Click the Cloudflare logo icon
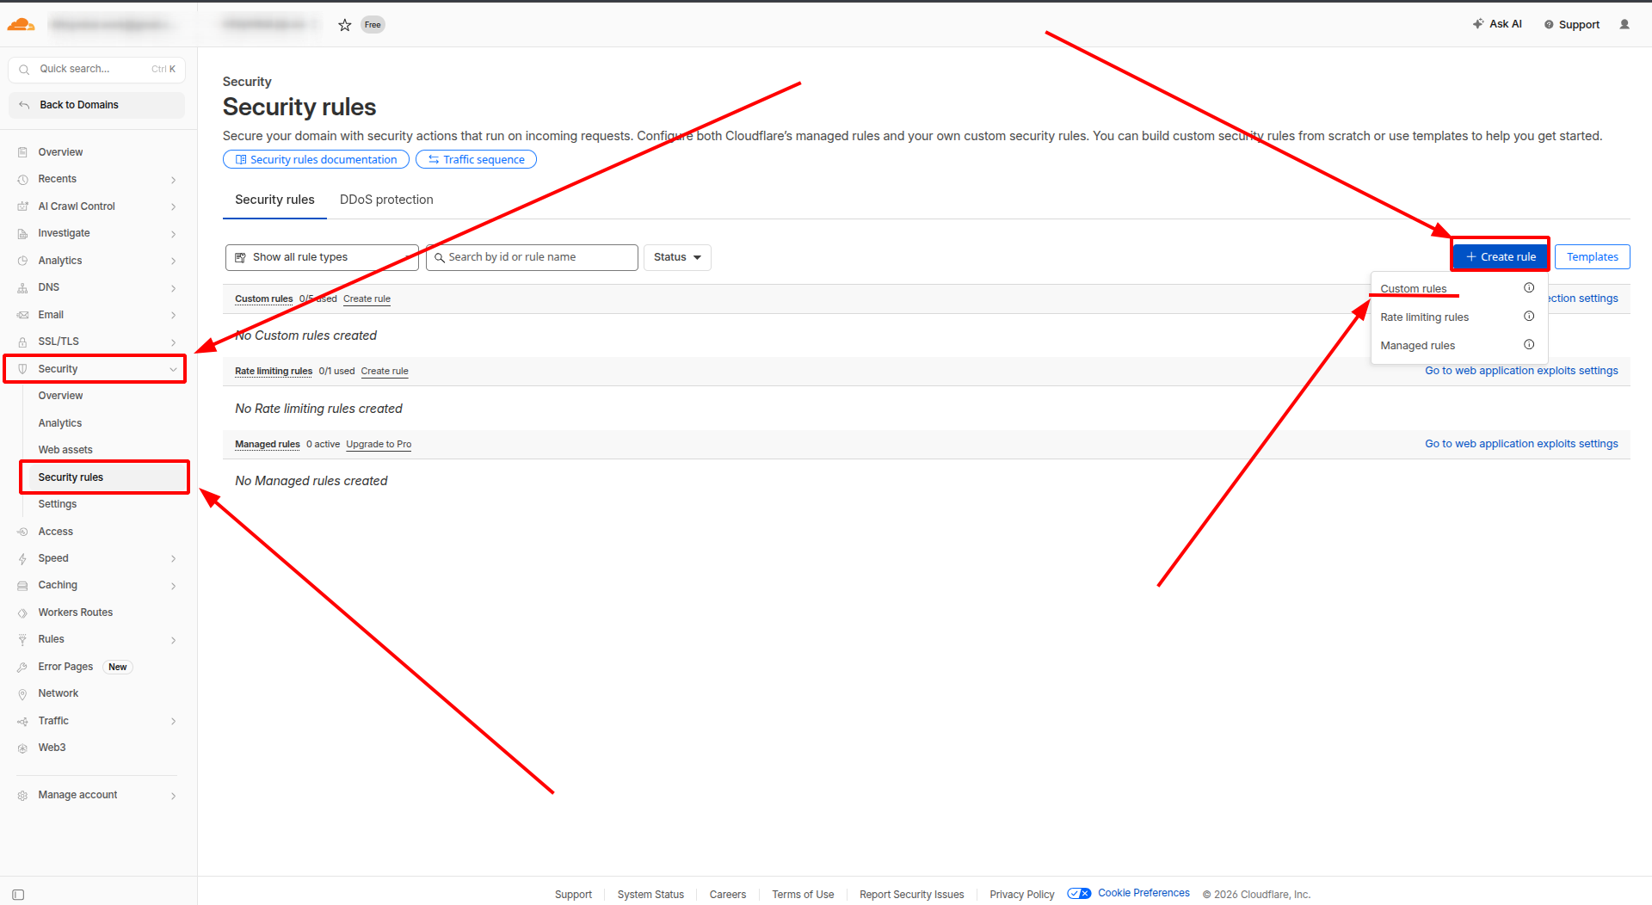This screenshot has width=1652, height=905. pos(21,25)
